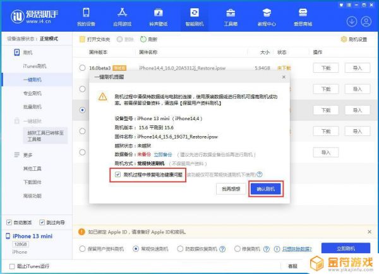Close the 一键刷机提醒 dialog
379x274 pixels.
click(284, 77)
